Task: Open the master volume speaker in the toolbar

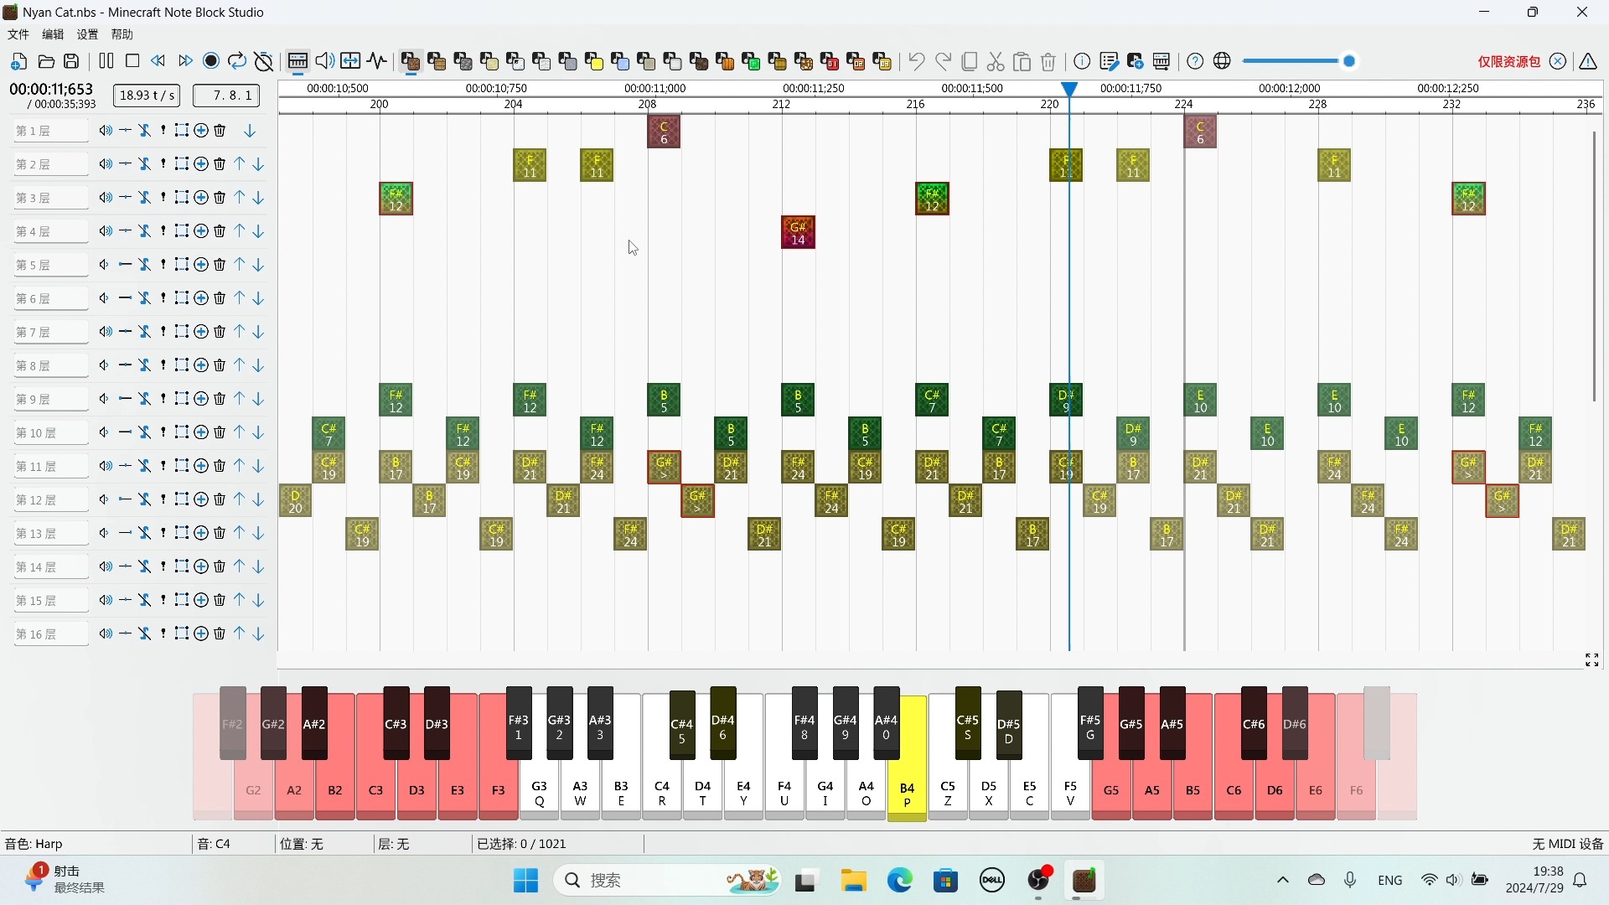Action: point(325,61)
